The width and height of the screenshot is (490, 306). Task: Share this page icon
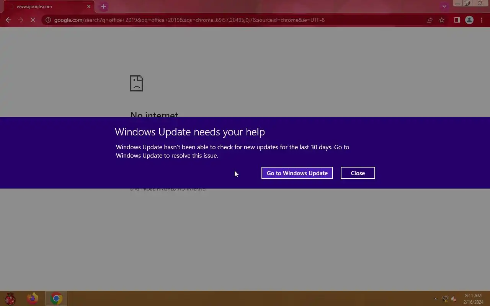point(430,20)
